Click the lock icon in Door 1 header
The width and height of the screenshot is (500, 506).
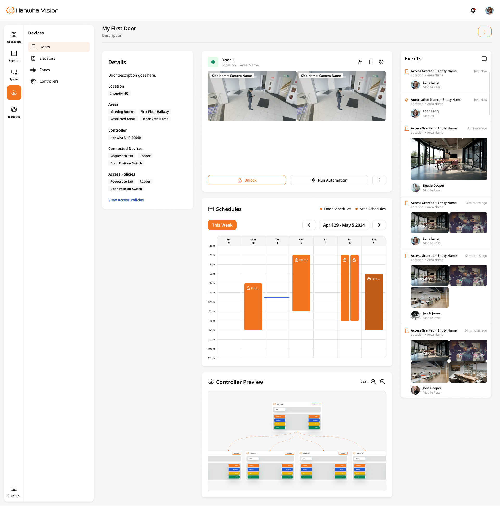coord(360,62)
